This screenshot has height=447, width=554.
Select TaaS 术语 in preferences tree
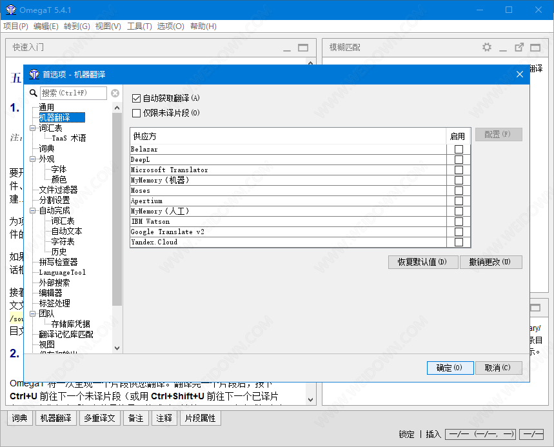tap(69, 138)
